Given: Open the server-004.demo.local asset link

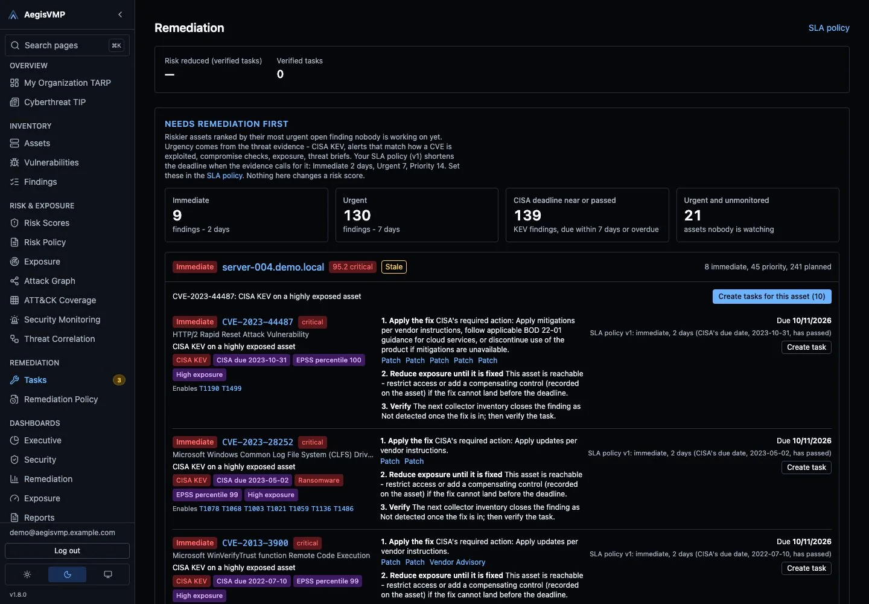Looking at the screenshot, I should tap(273, 267).
